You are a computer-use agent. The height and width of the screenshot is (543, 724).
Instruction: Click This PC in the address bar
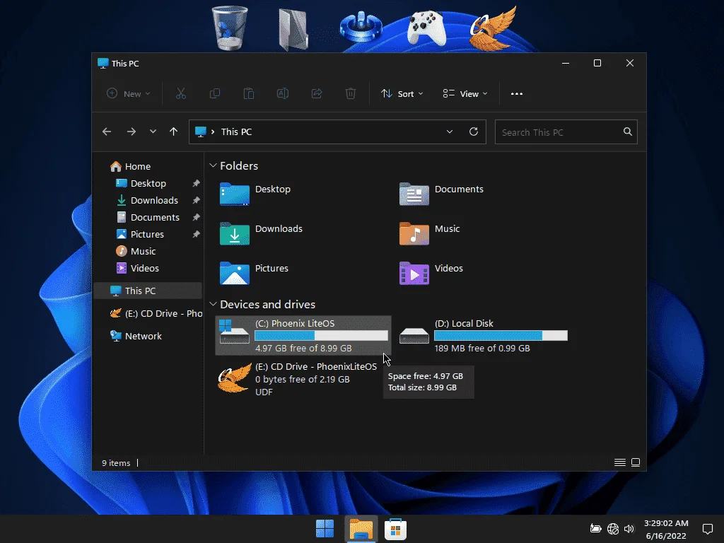tap(236, 132)
